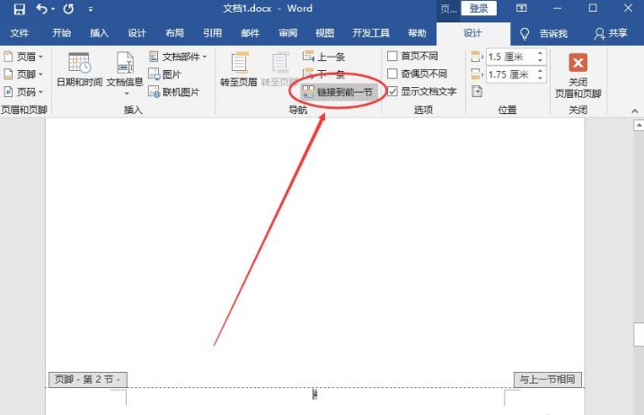Image resolution: width=644 pixels, height=415 pixels.
Task: Increase header distance 1.5 厘米 spinner up
Action: tap(540, 53)
